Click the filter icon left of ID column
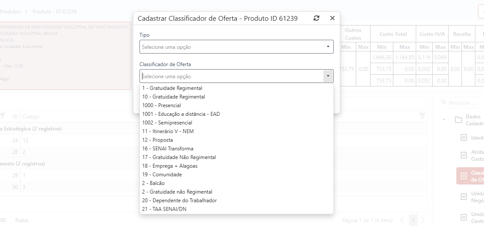This screenshot has height=226, width=484. 3,116
